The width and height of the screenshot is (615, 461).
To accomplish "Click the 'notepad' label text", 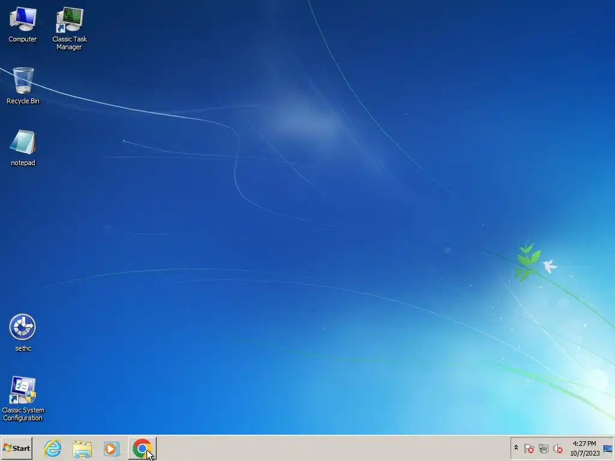I will [23, 163].
